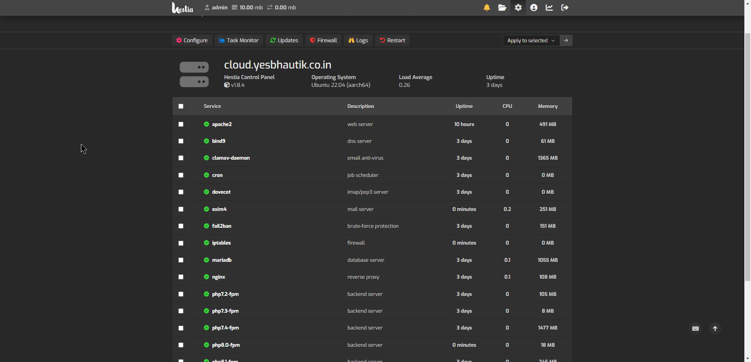Click the 1365 MB memory value

tap(548, 158)
